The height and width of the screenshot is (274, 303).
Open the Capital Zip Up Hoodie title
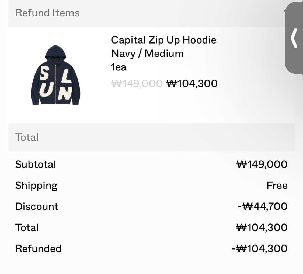163,40
